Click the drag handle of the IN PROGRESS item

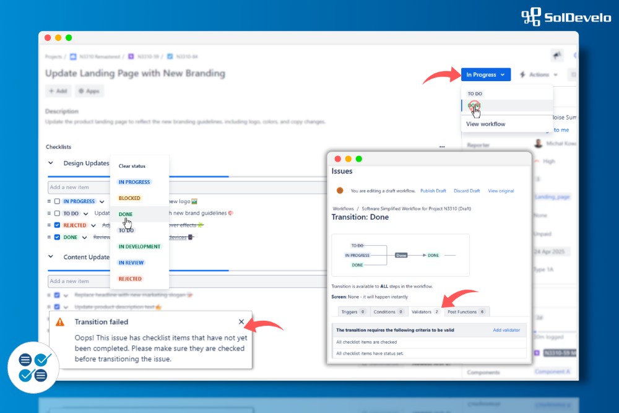49,201
